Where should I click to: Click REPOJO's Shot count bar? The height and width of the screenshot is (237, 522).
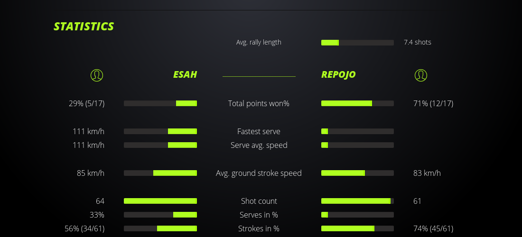(357, 201)
